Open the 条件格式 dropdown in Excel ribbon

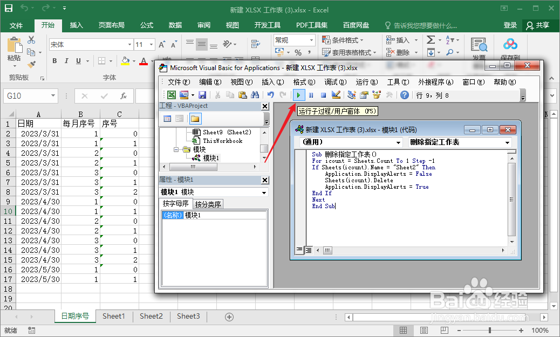click(x=343, y=40)
